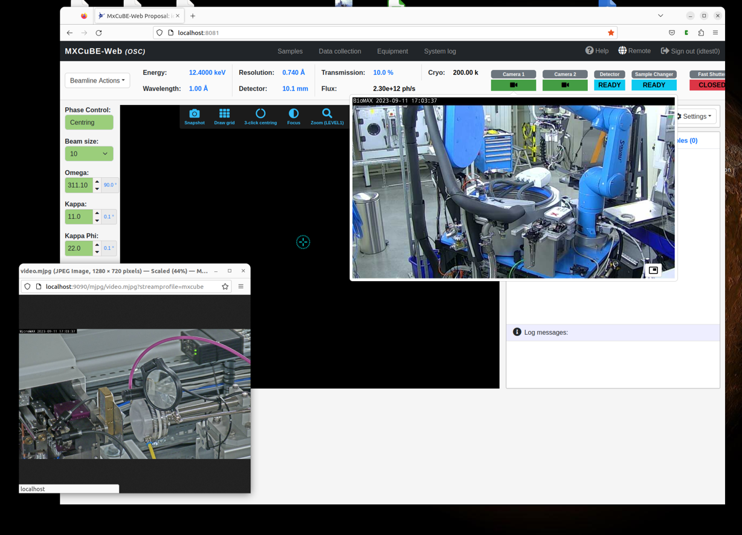Click the BioMAX robot camera video feed
Screen dimensions: 742x535
(514, 188)
